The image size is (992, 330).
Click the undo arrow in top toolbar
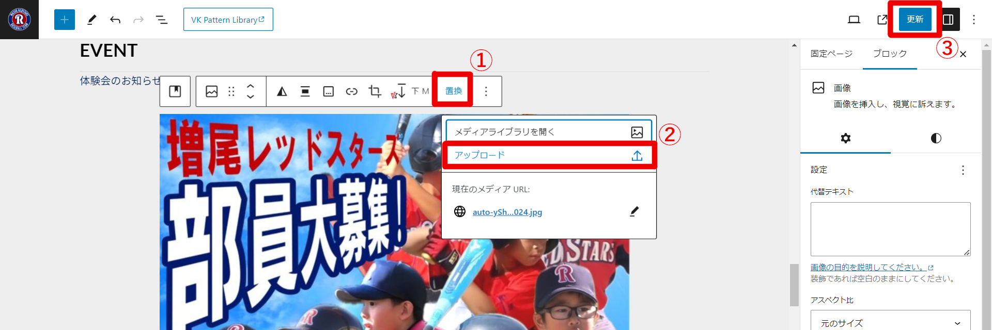115,20
